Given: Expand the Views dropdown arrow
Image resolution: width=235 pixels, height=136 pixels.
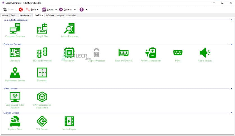Looking at the screenshot, I should click(56, 10).
